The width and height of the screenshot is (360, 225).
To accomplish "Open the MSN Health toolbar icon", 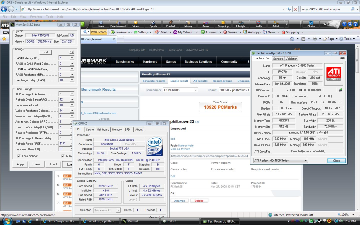I will (x=258, y=24).
